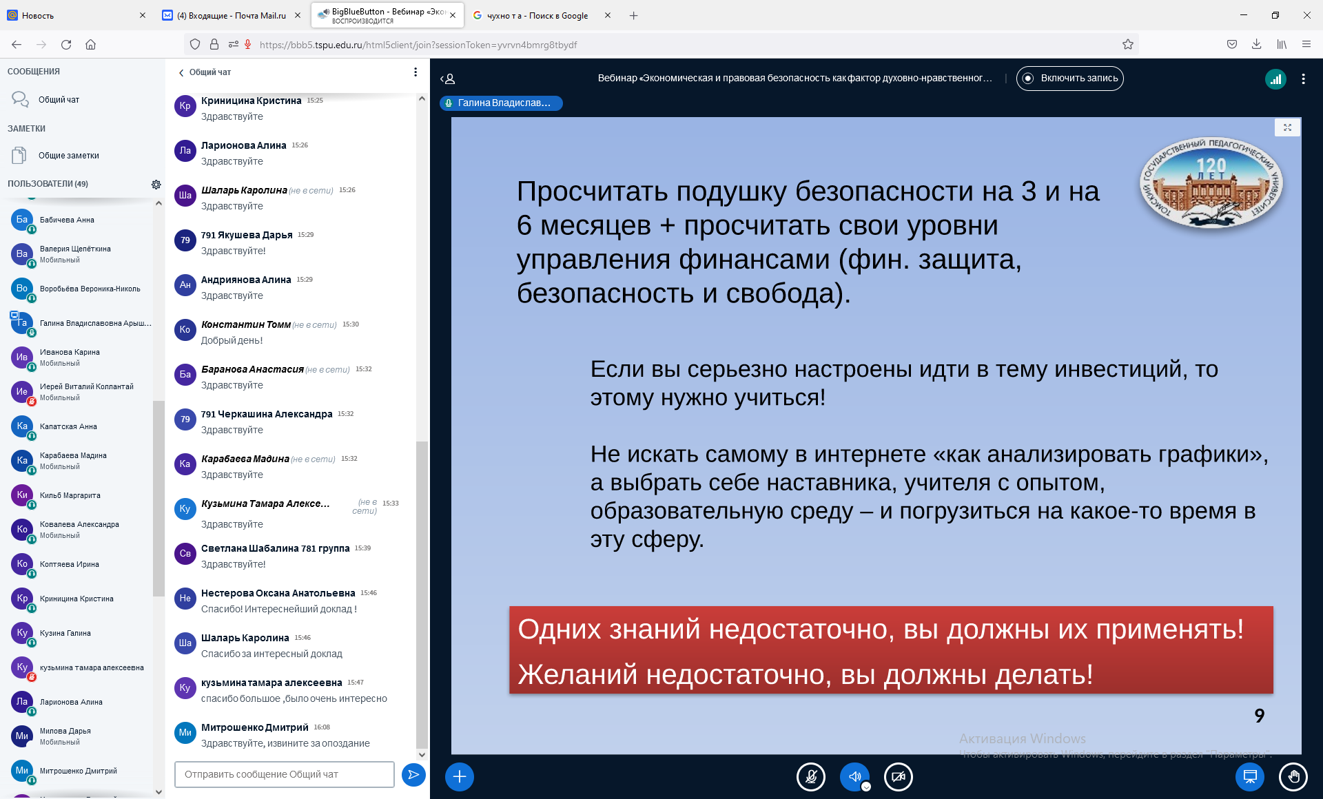Open connection status signal bars icon
Image resolution: width=1323 pixels, height=799 pixels.
(x=1276, y=79)
